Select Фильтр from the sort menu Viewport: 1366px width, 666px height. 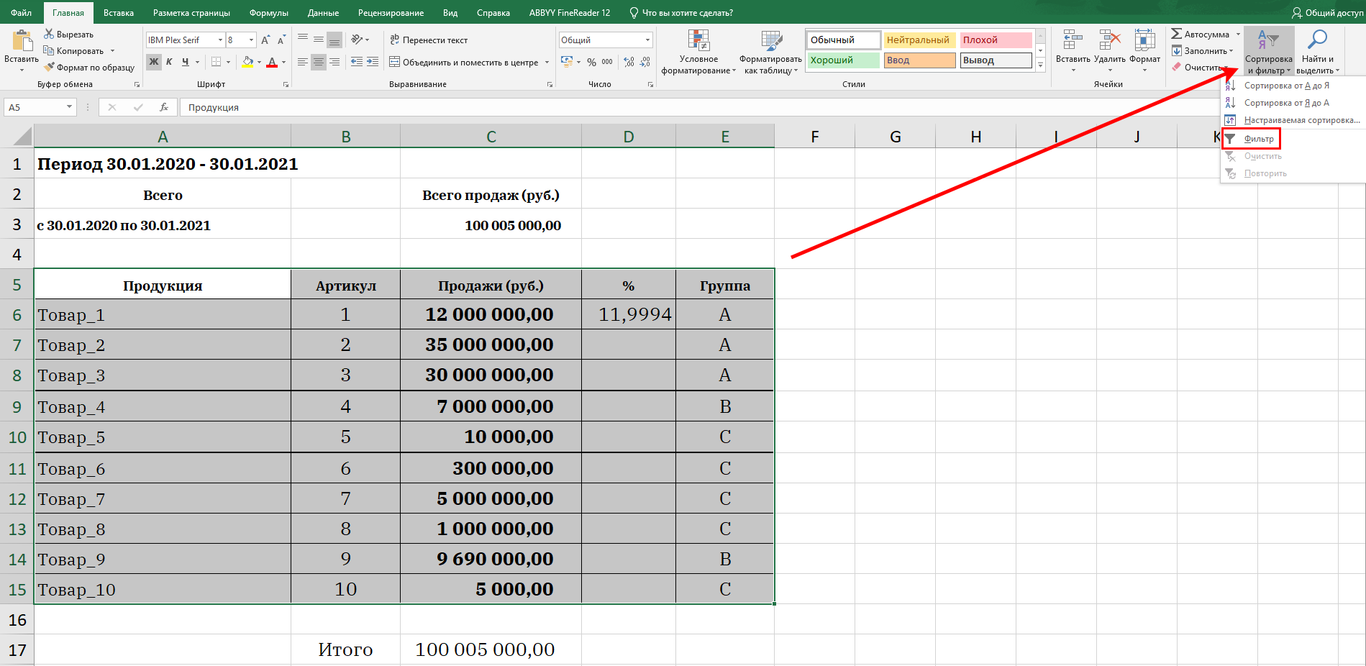[1258, 139]
